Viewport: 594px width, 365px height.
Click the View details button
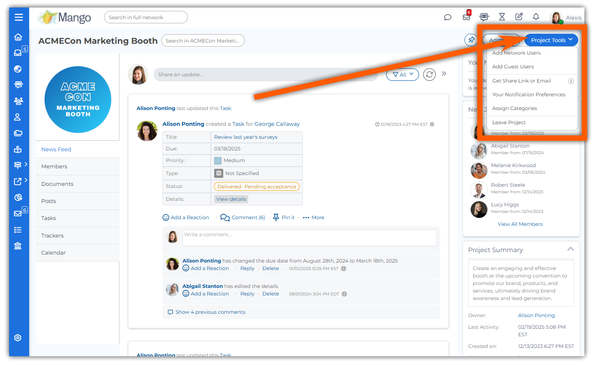click(x=231, y=199)
